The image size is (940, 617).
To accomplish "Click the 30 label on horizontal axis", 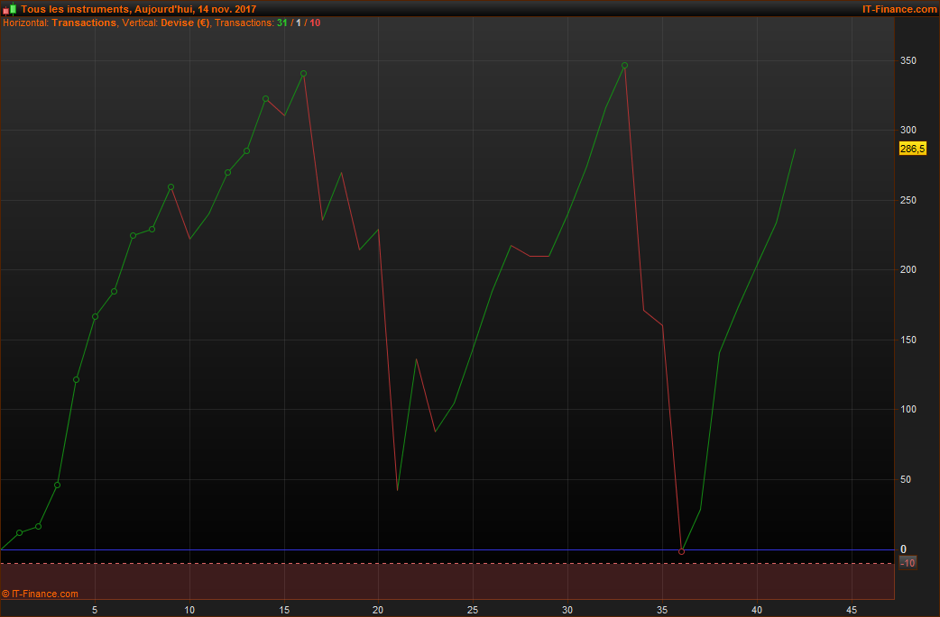I will 567,610.
